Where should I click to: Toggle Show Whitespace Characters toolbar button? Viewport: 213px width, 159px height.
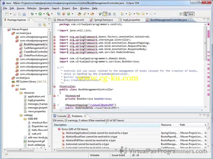tap(114, 14)
